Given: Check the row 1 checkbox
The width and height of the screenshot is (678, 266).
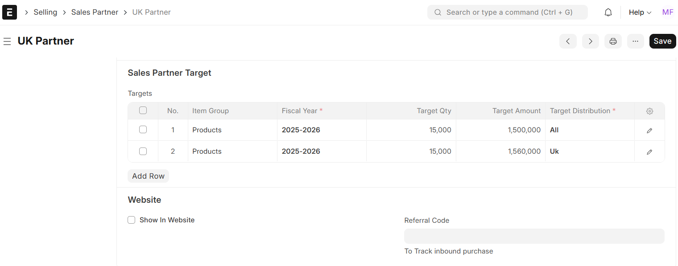Looking at the screenshot, I should 143,130.
